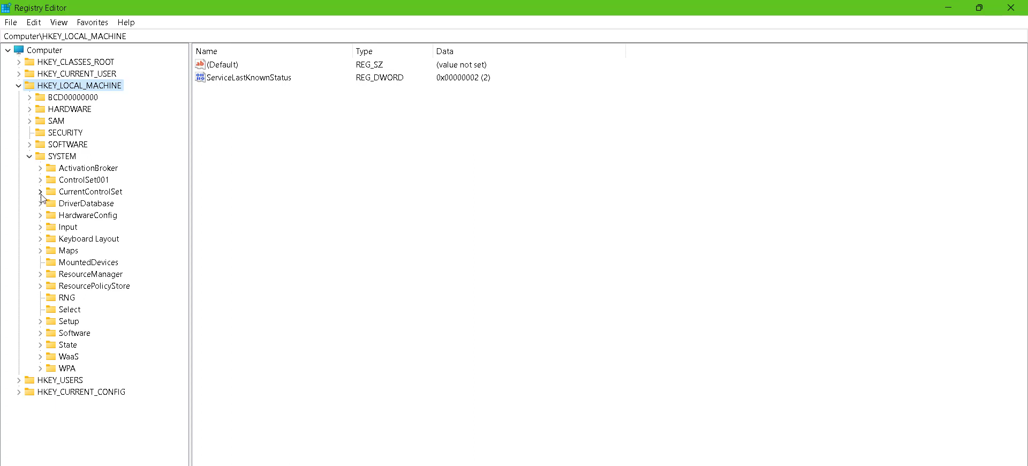Click the SYSTEM folder icon
1028x466 pixels.
click(40, 156)
